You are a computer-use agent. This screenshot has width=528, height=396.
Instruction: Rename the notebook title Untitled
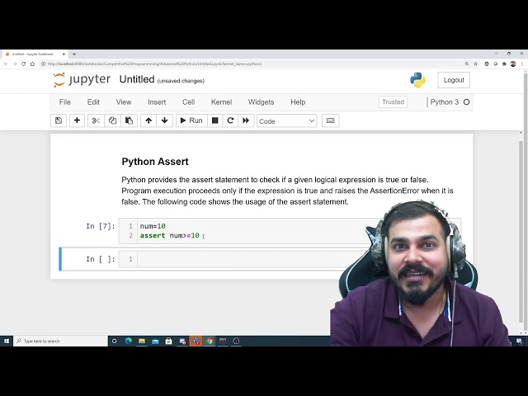click(x=137, y=79)
